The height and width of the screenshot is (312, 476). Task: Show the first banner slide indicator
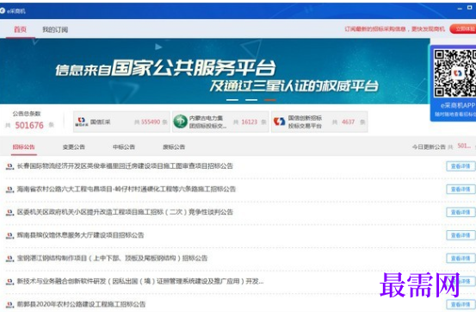click(232, 100)
